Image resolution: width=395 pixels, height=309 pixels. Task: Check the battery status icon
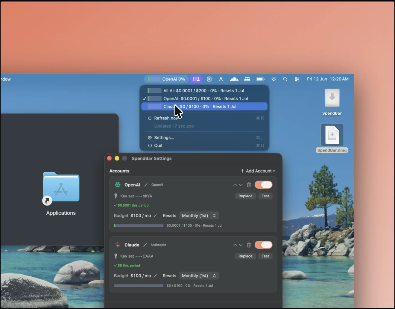coord(260,79)
